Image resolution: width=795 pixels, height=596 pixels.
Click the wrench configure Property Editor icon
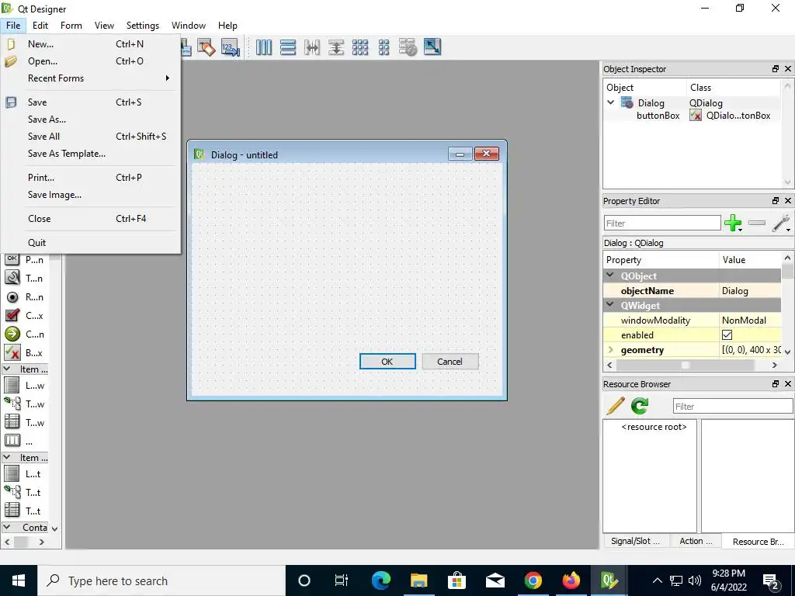pyautogui.click(x=781, y=223)
